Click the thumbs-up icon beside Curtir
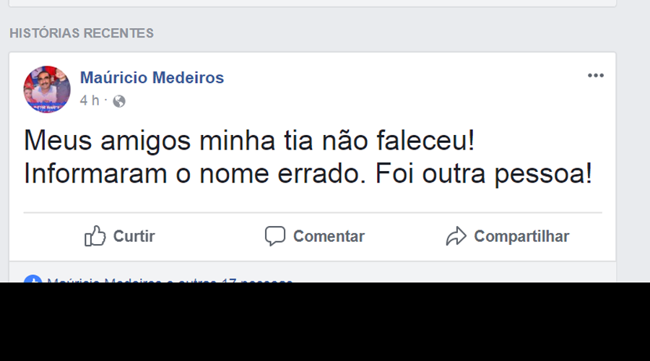The width and height of the screenshot is (650, 361). tap(95, 236)
